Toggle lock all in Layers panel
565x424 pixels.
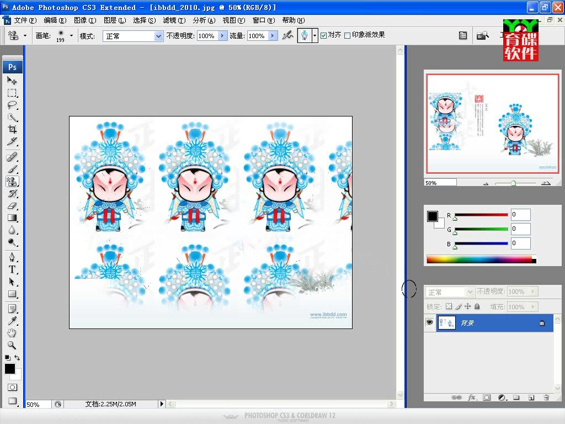[477, 306]
